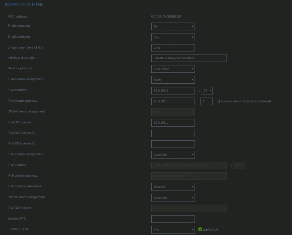
Task: Click the 'Bridging members of br0:' label
Action: tap(25, 47)
